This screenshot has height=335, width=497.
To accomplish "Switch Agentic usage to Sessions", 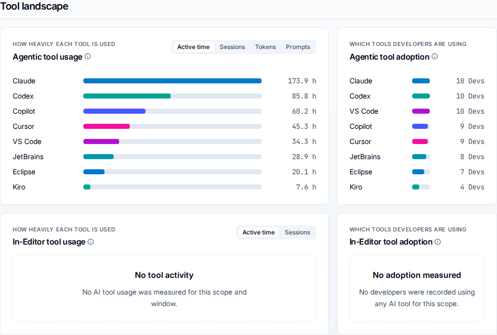I will tap(232, 47).
